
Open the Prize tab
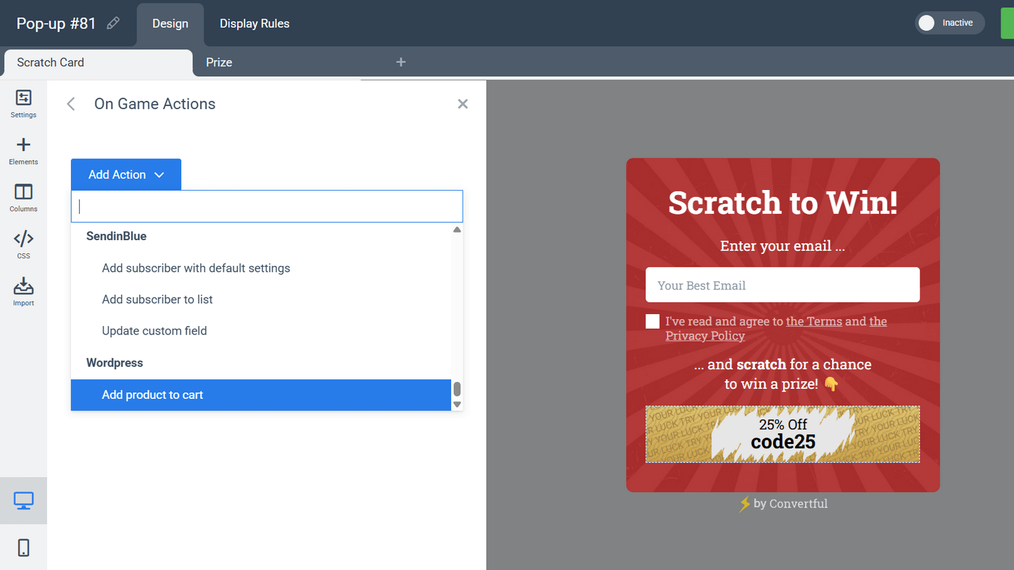pyautogui.click(x=219, y=63)
